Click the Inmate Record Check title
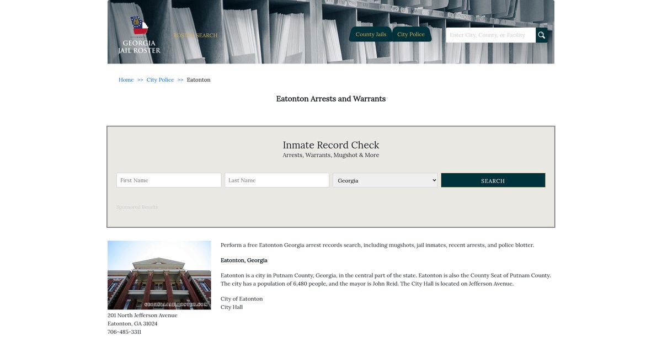This screenshot has height=342, width=662. coord(330,145)
